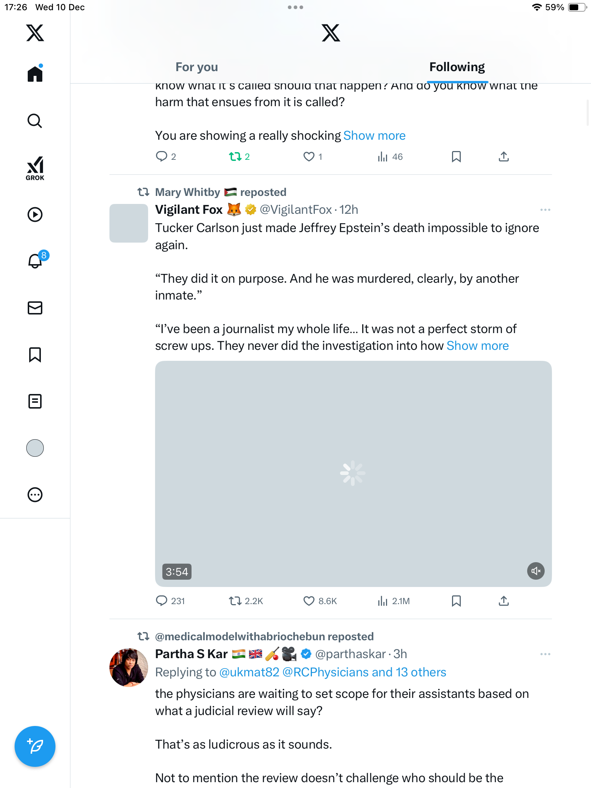The image size is (591, 788).
Task: Switch to the For you tab
Action: [x=197, y=67]
